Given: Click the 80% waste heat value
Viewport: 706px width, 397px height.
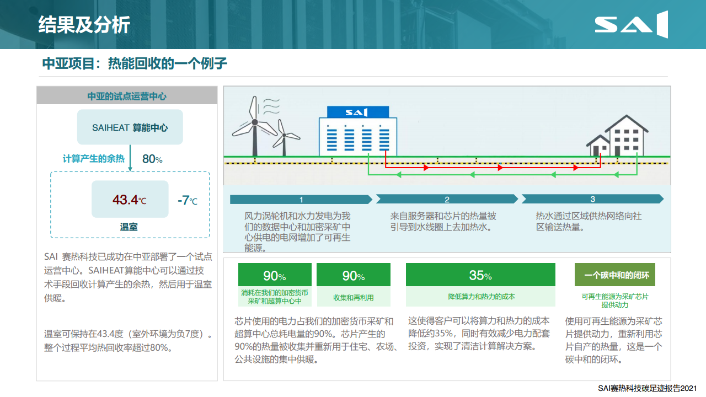Looking at the screenshot, I should 152,159.
